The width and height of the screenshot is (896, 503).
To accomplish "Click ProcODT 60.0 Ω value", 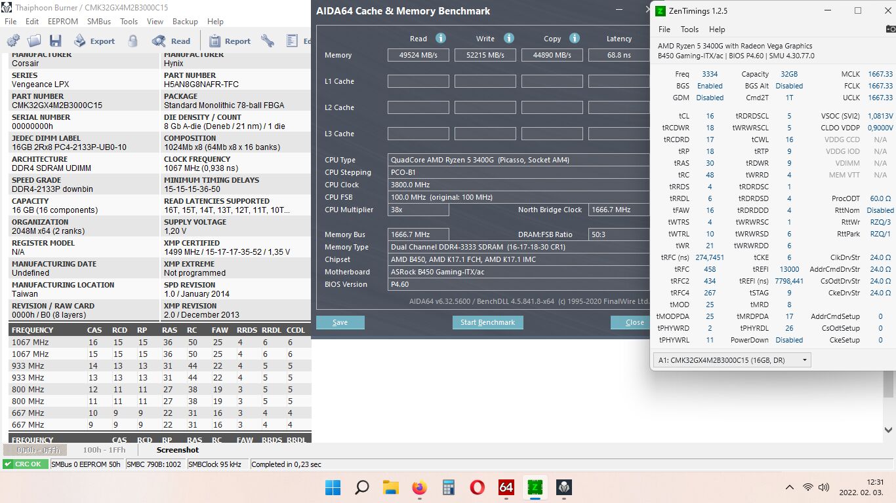I will [x=880, y=198].
